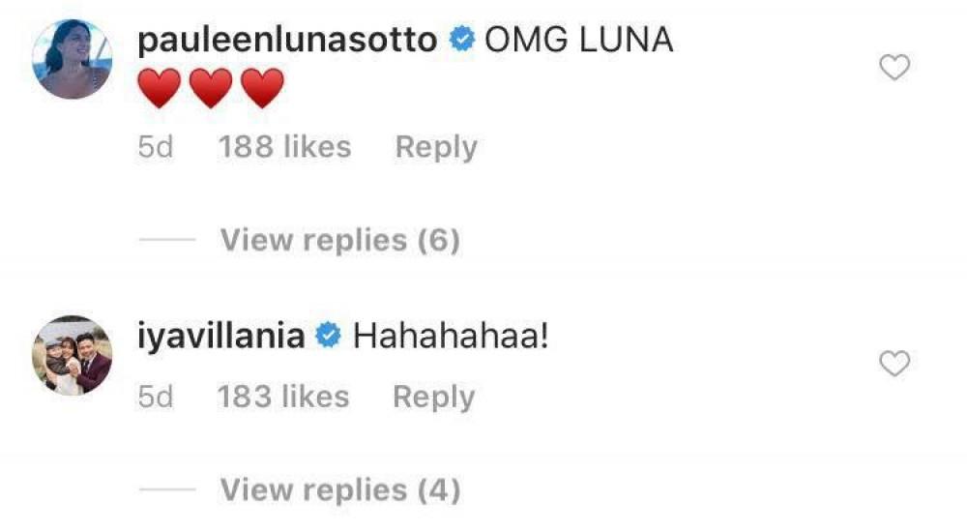This screenshot has width=967, height=532.
Task: Click the verified badge beside iyavillania
Action: [329, 337]
